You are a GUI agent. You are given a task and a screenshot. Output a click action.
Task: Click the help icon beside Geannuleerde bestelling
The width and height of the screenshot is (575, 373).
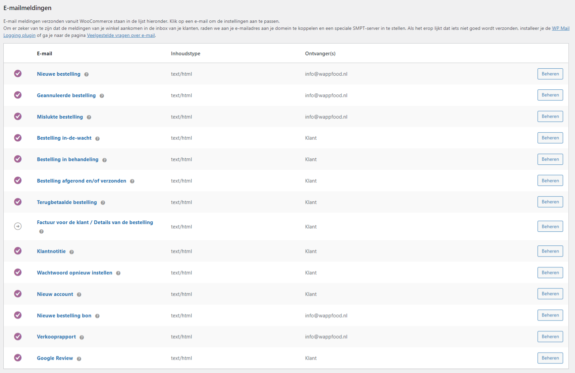coord(102,96)
